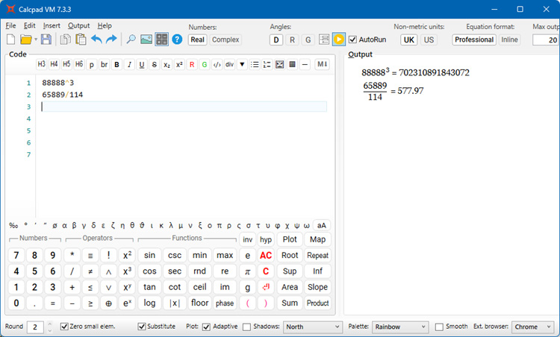Expand the open-file folder dropdown arrow
Image resolution: width=560 pixels, height=337 pixels.
point(36,40)
